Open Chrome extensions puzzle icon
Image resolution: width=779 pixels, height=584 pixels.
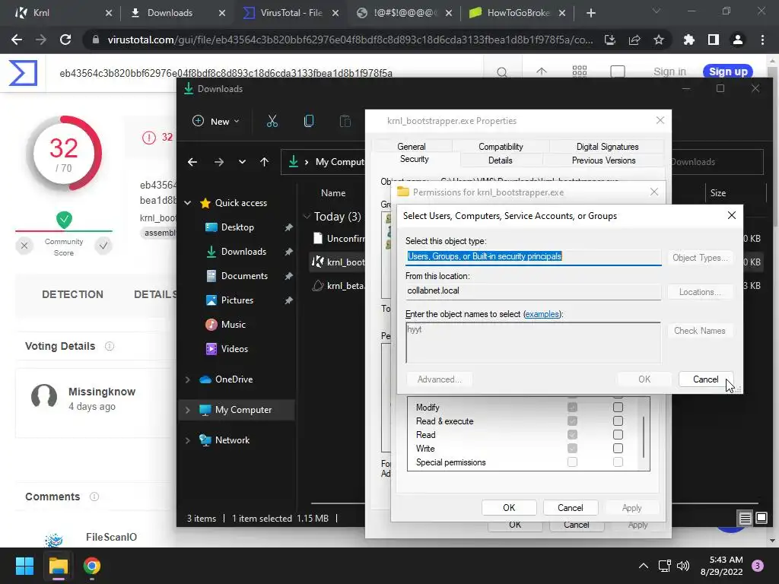[x=688, y=40]
